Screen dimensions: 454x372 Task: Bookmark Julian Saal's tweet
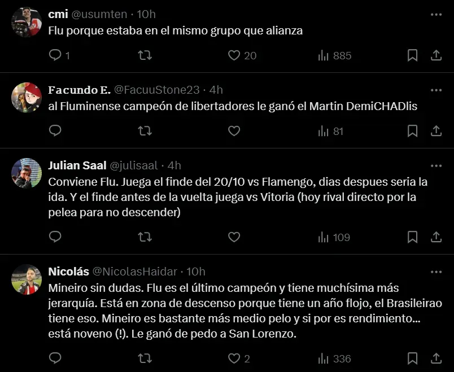413,237
